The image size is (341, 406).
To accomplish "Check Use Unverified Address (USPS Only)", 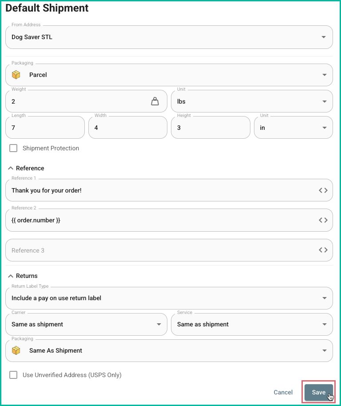I will click(13, 375).
